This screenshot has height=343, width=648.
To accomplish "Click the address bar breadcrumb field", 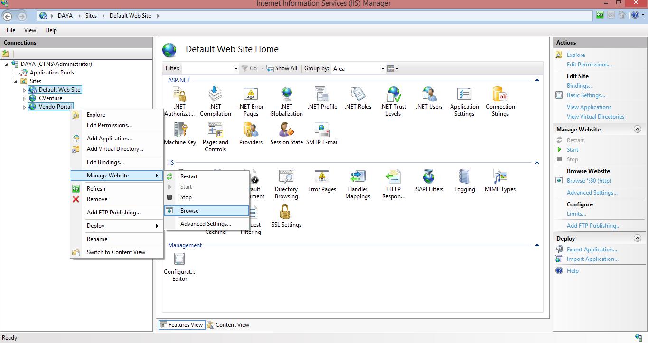I will [315, 16].
